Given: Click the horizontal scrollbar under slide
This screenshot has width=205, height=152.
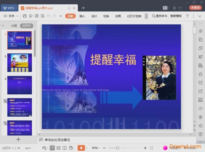Looking at the screenshot, I should tap(115, 135).
